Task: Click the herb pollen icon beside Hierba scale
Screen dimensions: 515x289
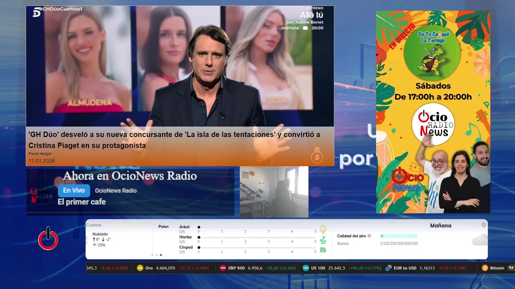Action: click(323, 240)
